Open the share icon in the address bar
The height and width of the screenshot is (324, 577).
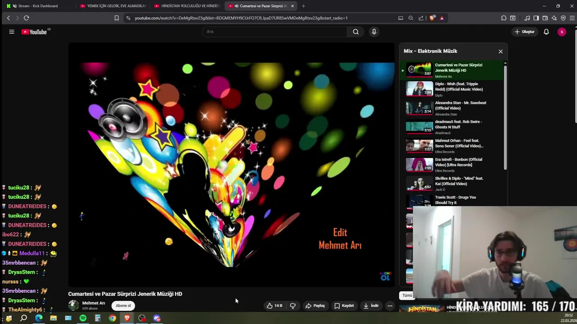tap(421, 18)
